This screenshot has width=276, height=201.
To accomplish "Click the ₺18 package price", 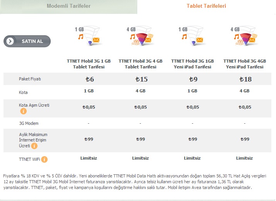I will pyautogui.click(x=245, y=79).
